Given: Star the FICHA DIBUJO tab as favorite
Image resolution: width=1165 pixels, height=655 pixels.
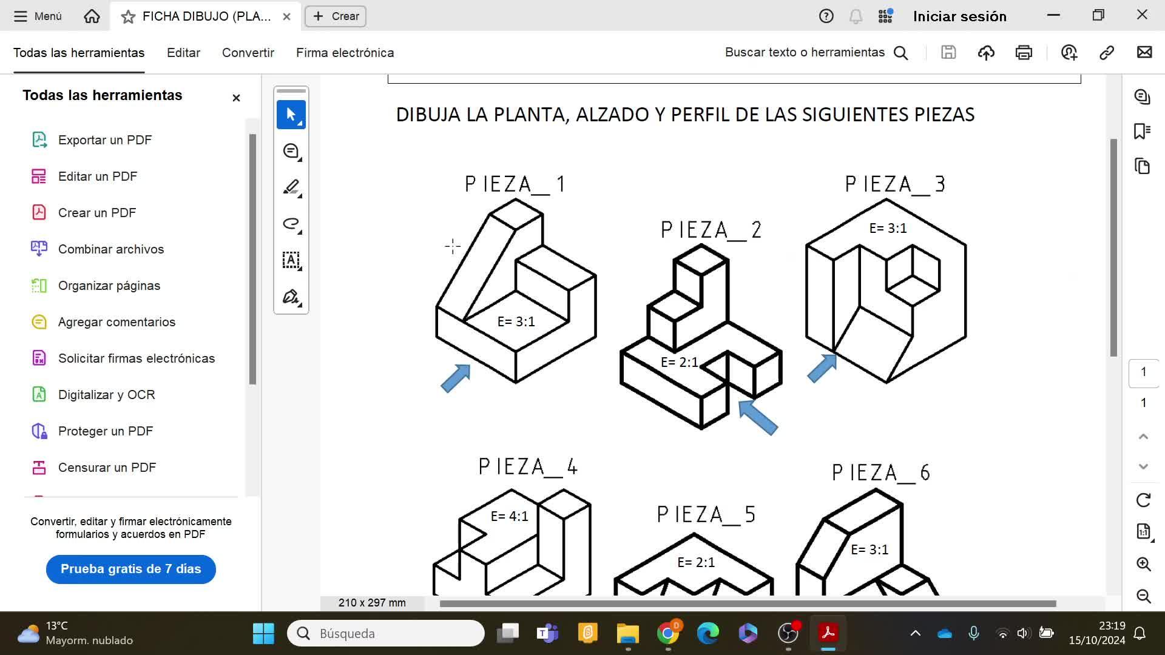Looking at the screenshot, I should coord(128,16).
